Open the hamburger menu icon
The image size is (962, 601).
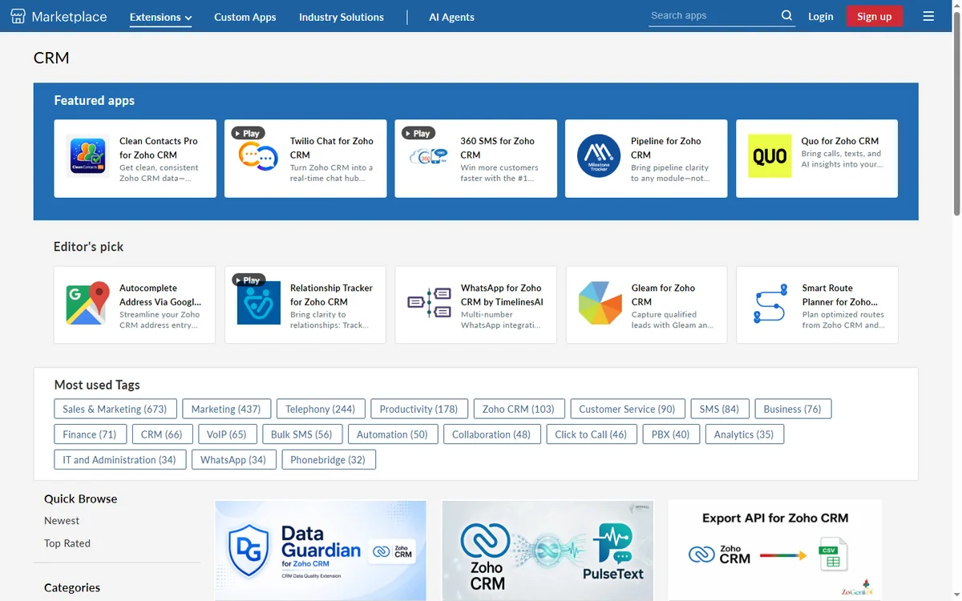click(x=928, y=16)
